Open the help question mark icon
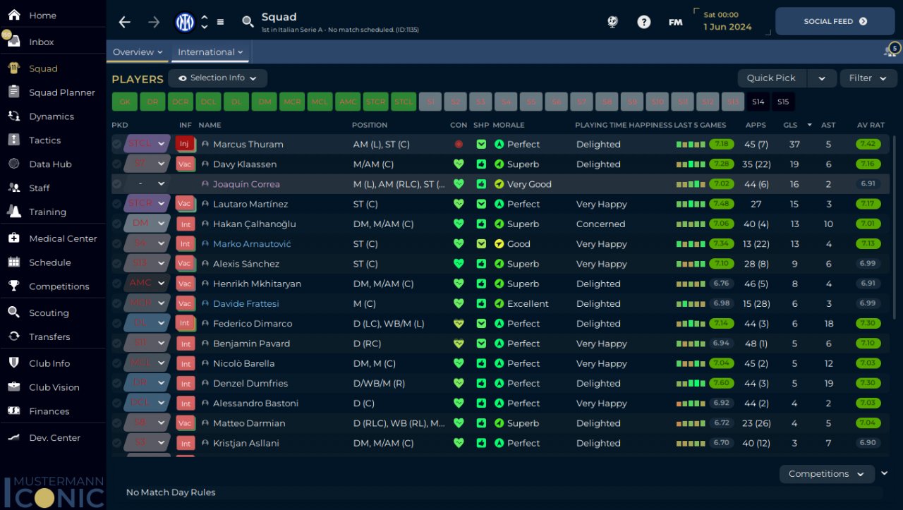This screenshot has height=510, width=903. tap(643, 22)
